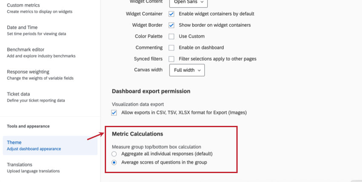Expand the Canvas width dropdown
Viewport: 362px width, 182px height.
187,70
